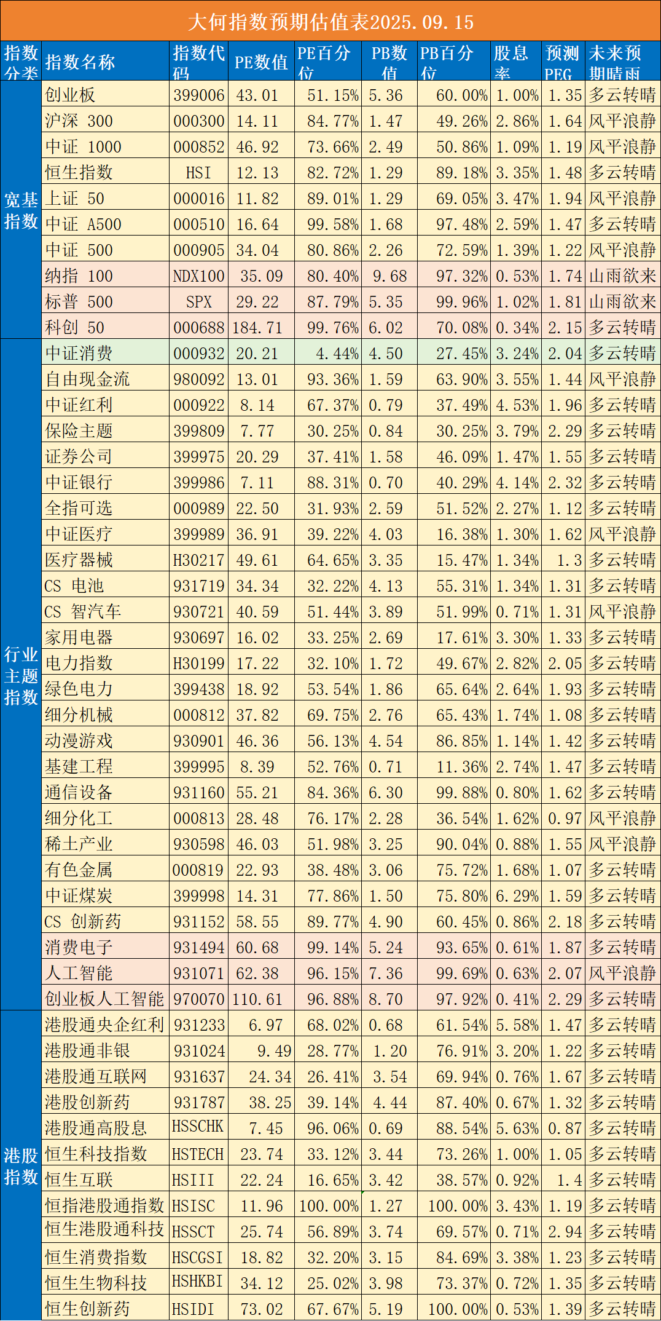Select the PE数值 column header
661x1321 pixels.
(x=261, y=62)
